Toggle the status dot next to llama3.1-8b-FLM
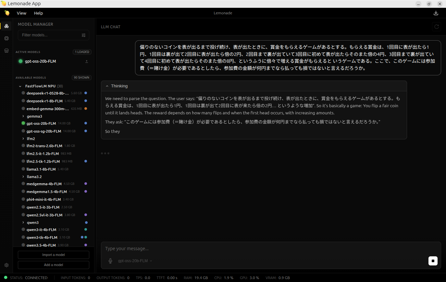The width and height of the screenshot is (446, 282). 23,169
